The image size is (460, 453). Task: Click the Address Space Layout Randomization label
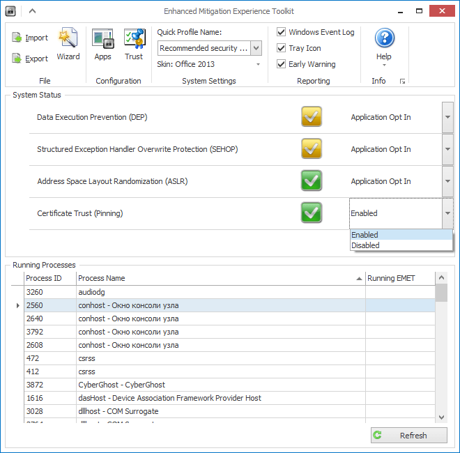(x=112, y=181)
